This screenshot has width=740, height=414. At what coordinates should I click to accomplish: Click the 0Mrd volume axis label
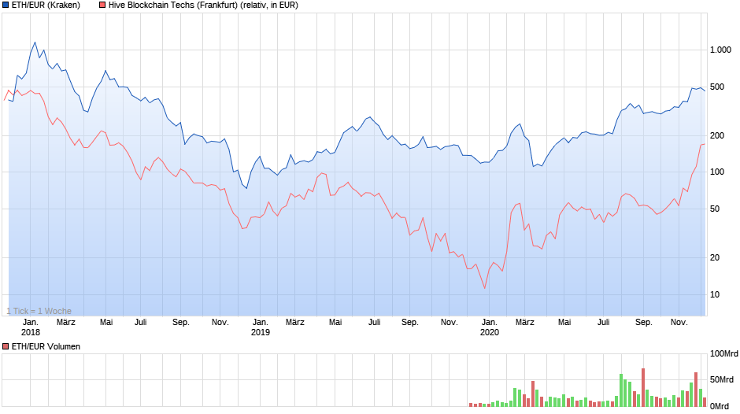[720, 406]
